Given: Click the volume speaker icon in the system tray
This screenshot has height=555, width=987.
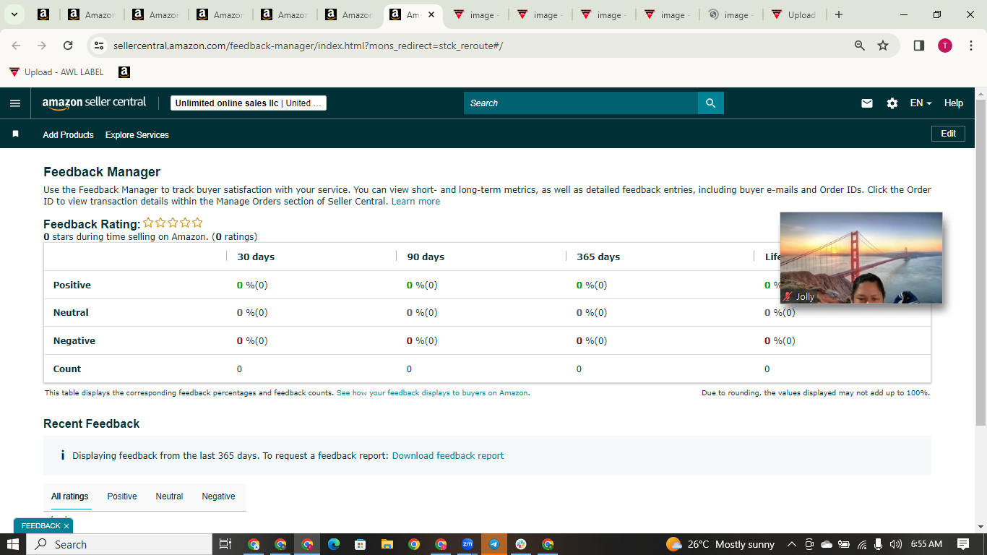Looking at the screenshot, I should pyautogui.click(x=896, y=544).
